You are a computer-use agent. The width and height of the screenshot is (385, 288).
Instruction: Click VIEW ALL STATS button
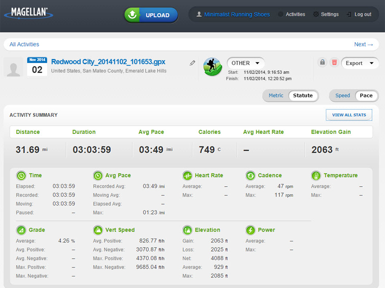349,115
